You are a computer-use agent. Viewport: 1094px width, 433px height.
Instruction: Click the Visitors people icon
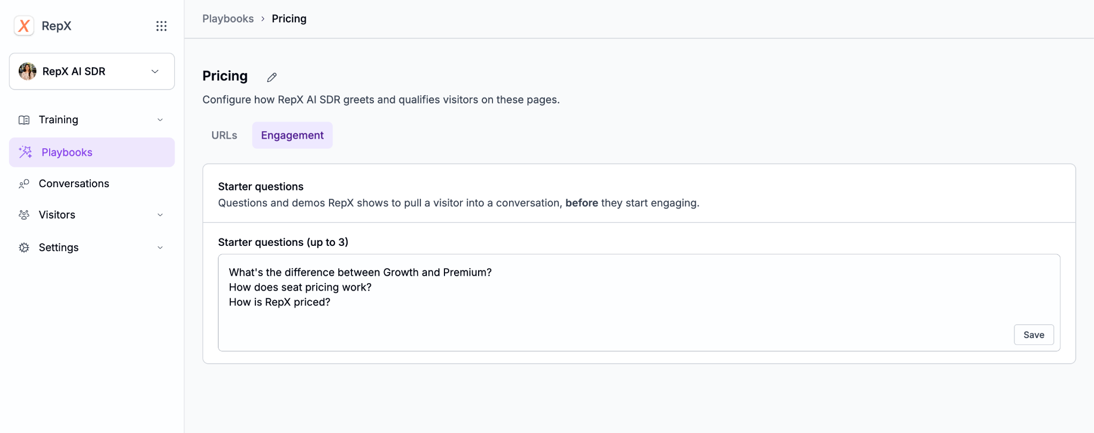click(x=24, y=215)
